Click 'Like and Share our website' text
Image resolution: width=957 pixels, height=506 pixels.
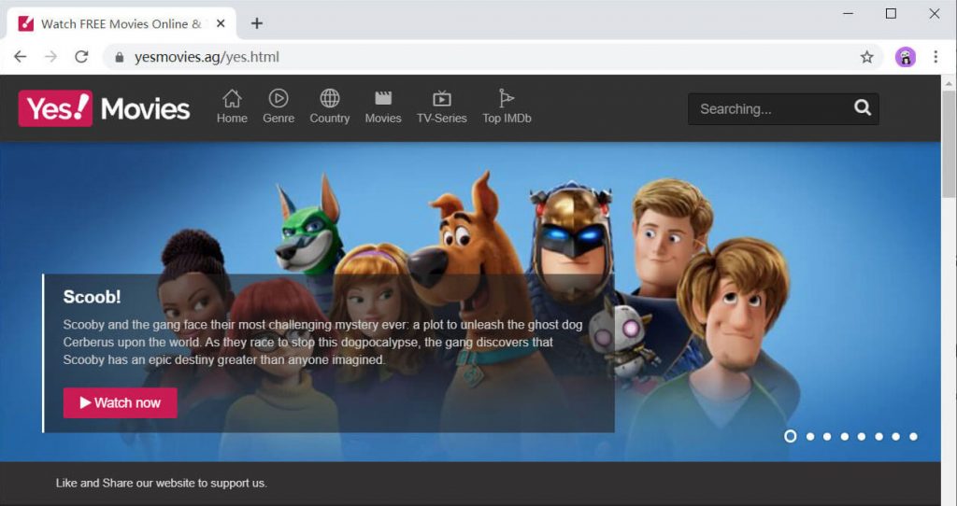pos(161,483)
